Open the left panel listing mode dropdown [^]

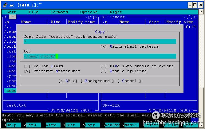click(x=91, y=17)
